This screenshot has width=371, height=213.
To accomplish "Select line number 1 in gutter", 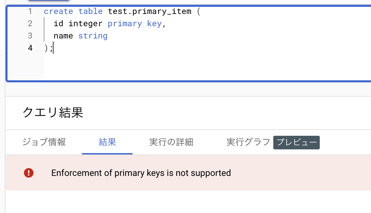I will (x=30, y=11).
